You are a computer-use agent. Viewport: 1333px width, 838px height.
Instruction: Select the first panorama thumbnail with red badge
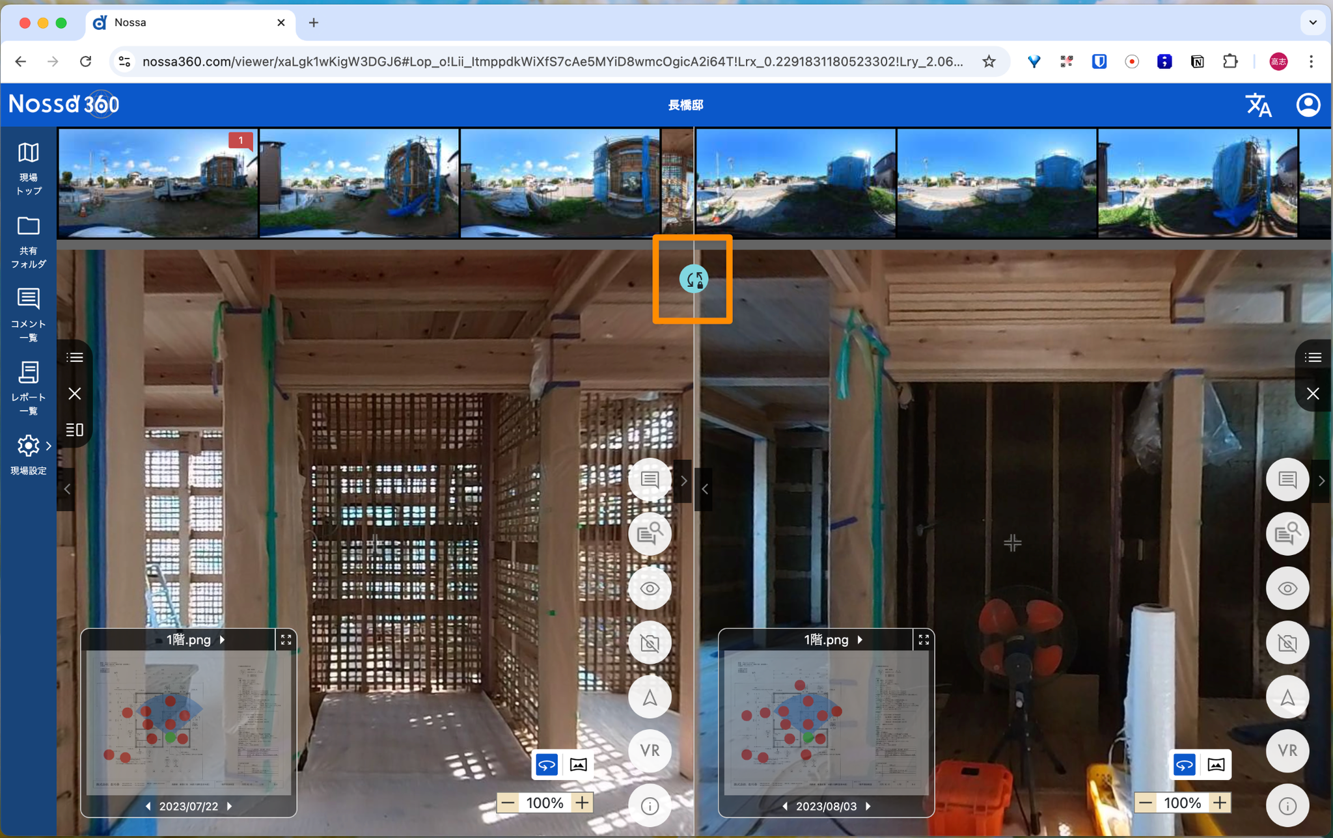158,182
